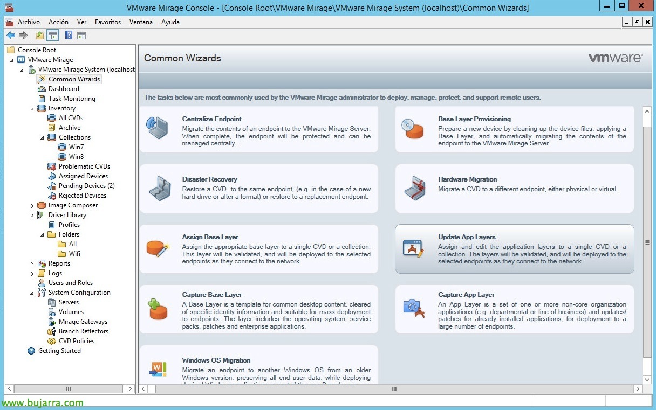Click the Up one level folder icon

(x=40, y=36)
